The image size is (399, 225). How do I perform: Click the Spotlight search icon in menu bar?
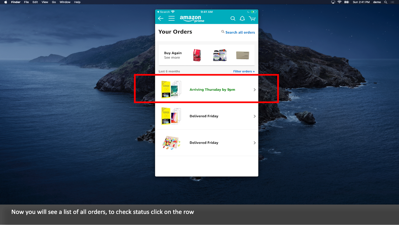pyautogui.click(x=386, y=2)
